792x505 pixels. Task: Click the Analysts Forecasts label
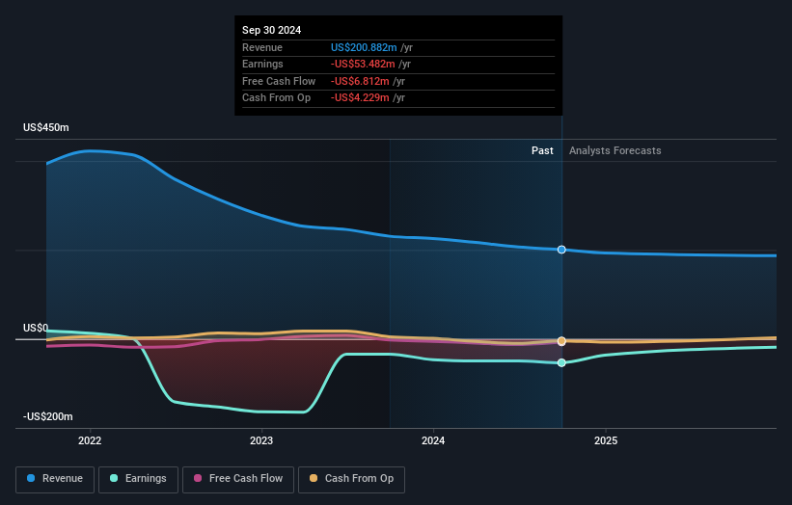pyautogui.click(x=614, y=150)
